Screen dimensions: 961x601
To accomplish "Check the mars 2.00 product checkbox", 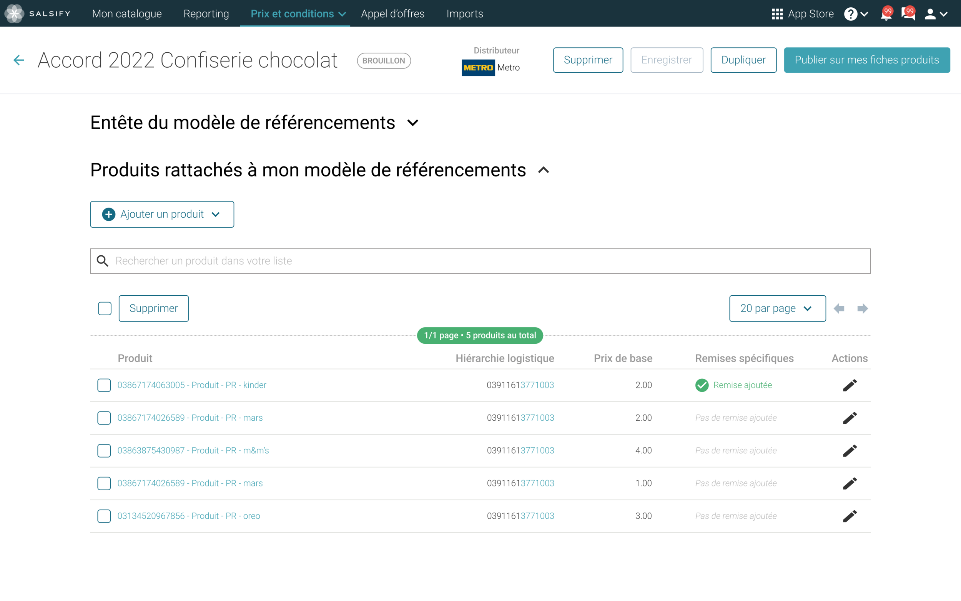I will tap(104, 418).
